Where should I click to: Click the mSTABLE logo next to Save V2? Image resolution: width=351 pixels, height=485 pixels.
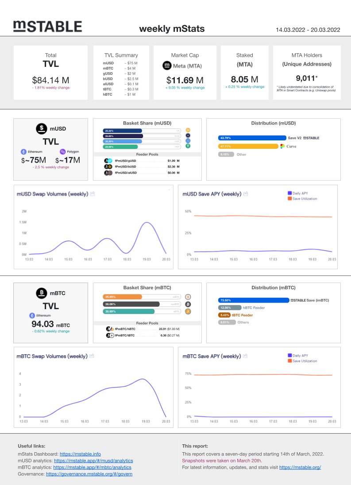[x=311, y=138]
